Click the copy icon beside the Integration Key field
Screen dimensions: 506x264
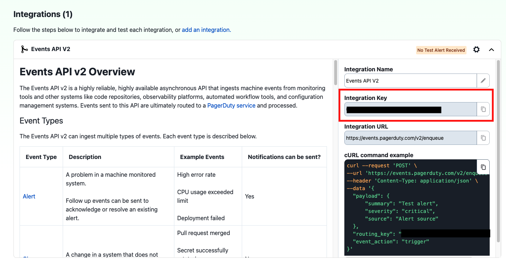tap(484, 109)
